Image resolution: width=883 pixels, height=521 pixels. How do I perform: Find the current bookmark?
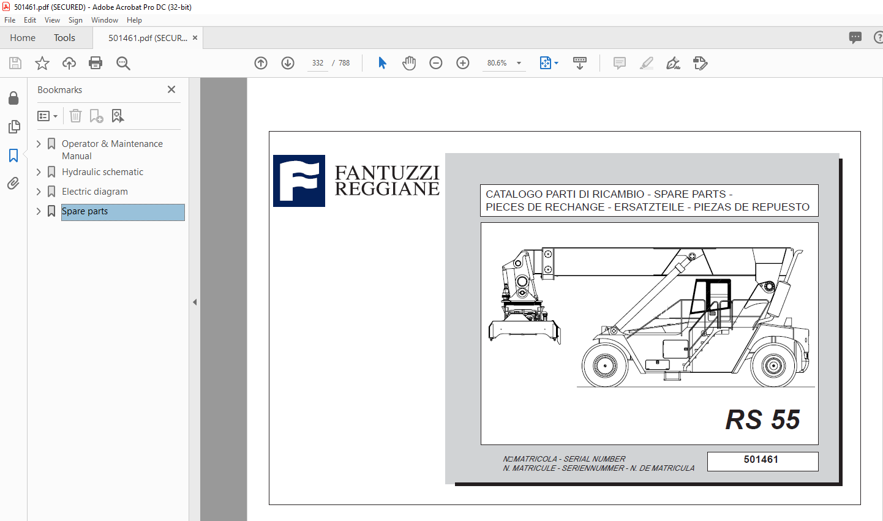[118, 116]
